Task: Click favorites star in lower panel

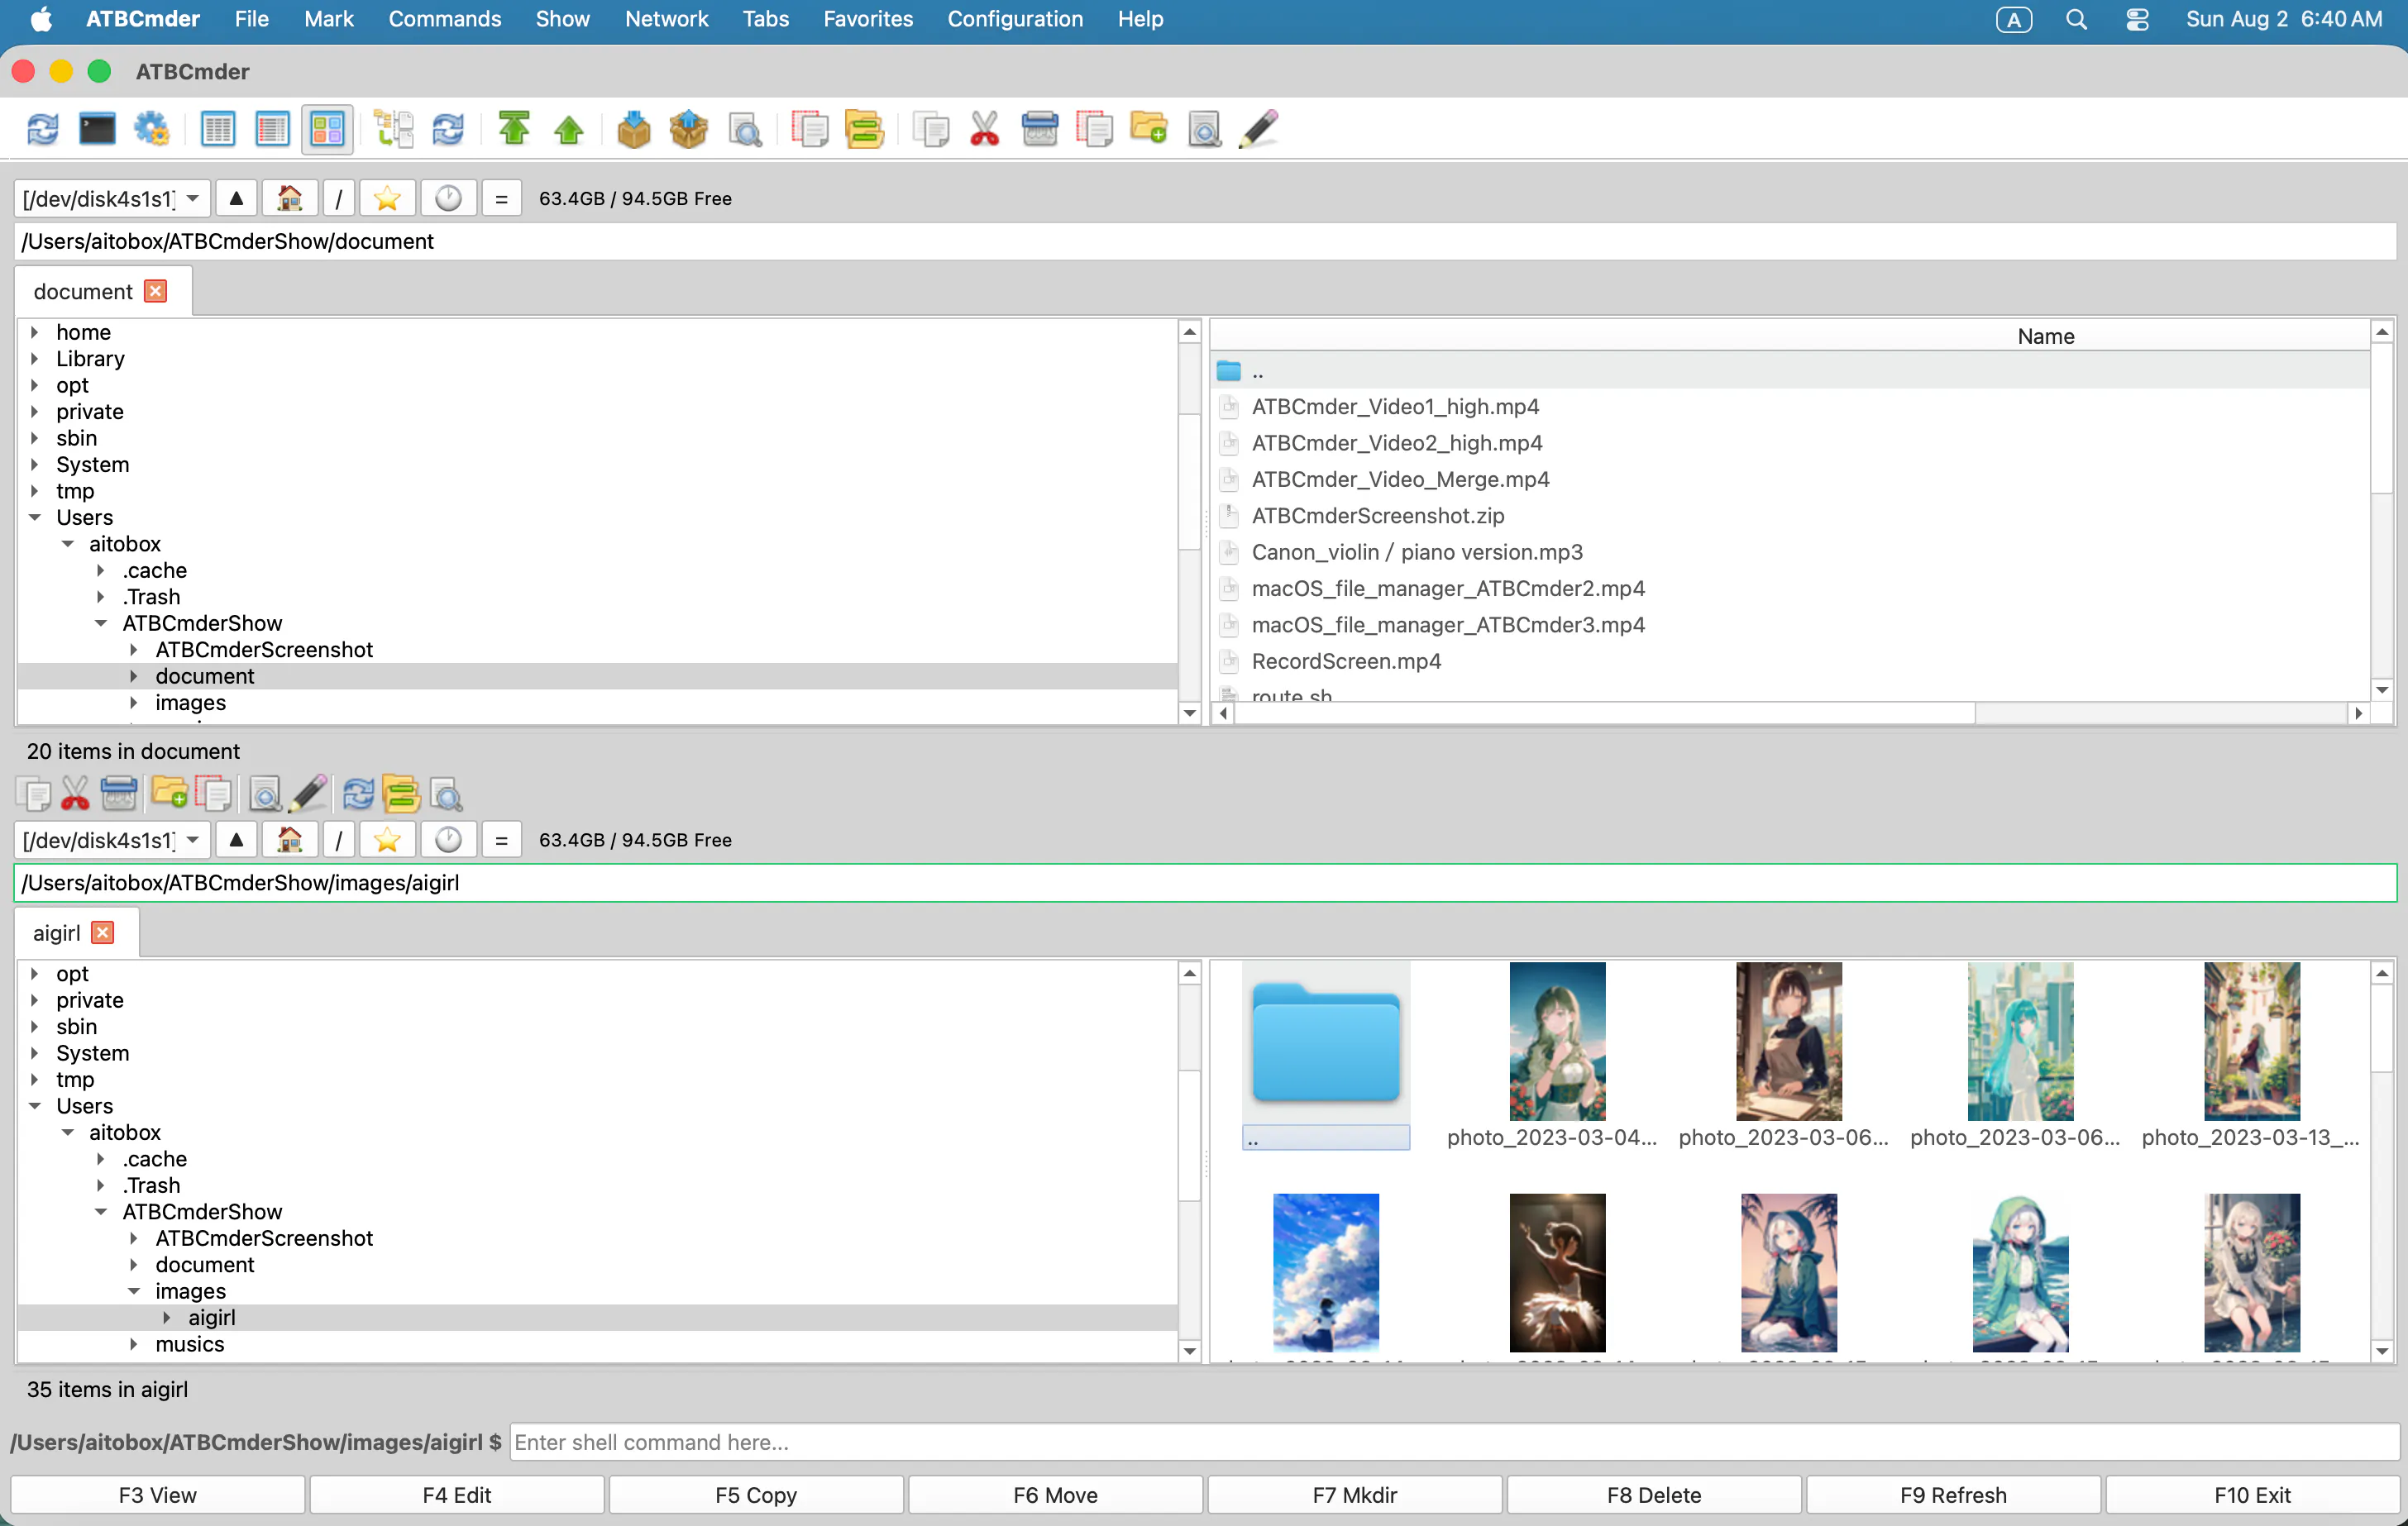Action: tap(387, 840)
